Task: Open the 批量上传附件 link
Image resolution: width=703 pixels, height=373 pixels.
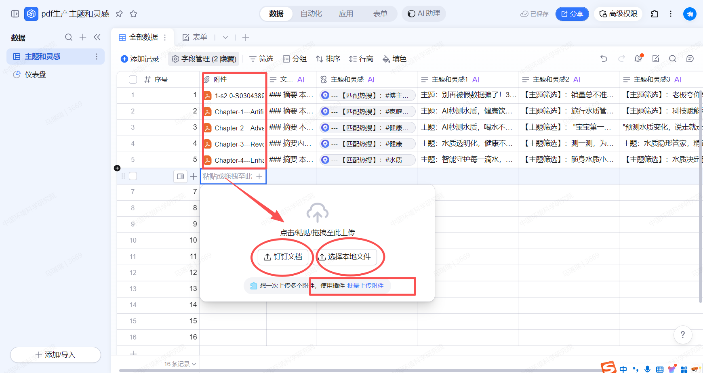Action: (365, 286)
